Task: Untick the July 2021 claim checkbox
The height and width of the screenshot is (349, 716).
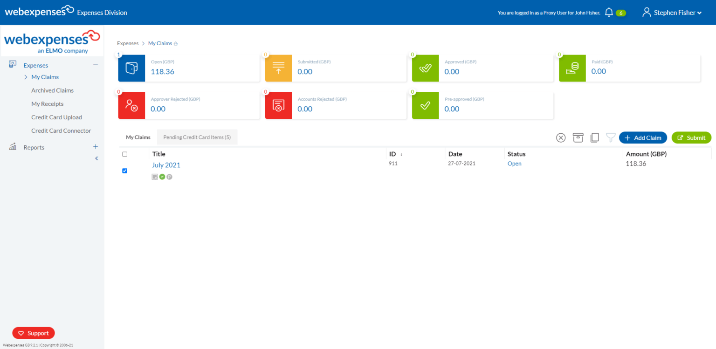Action: click(x=124, y=171)
